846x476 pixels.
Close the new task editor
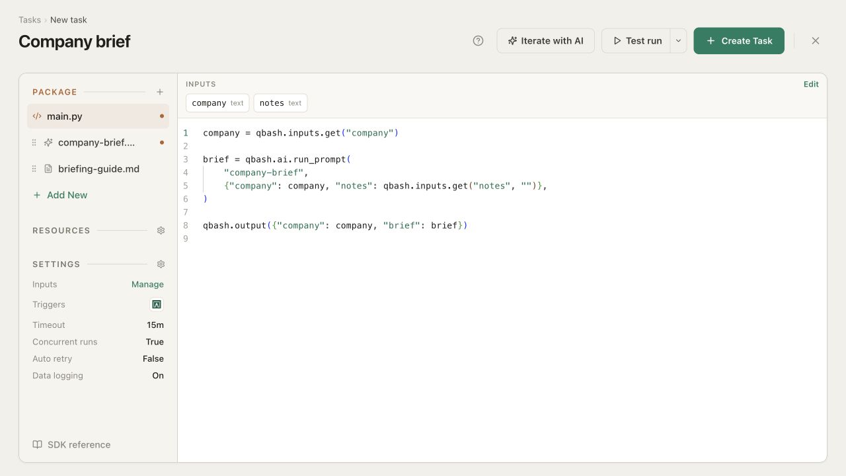click(816, 41)
